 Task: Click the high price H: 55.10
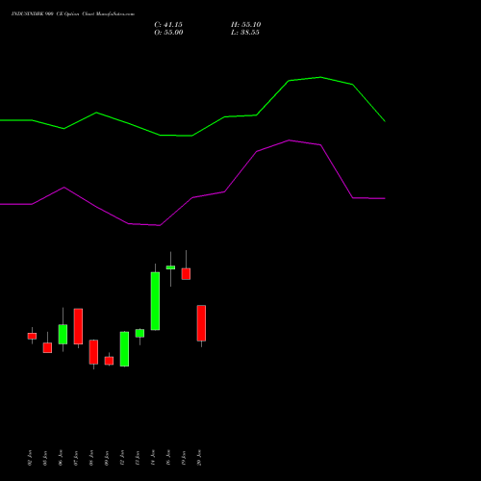(245, 25)
